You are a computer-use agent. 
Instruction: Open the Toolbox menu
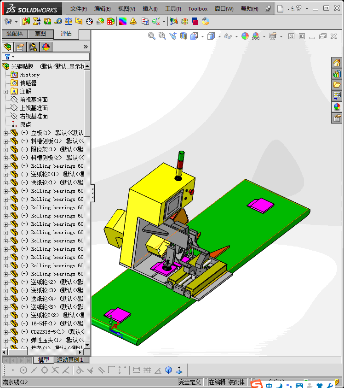coord(198,9)
